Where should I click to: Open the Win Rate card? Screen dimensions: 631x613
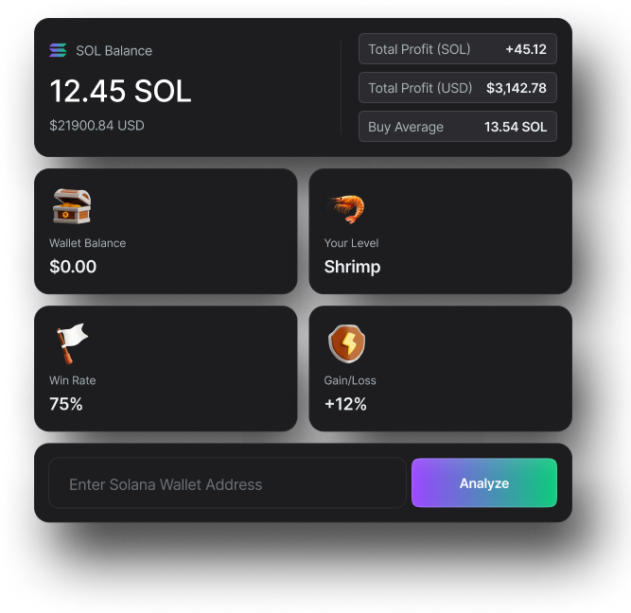166,369
